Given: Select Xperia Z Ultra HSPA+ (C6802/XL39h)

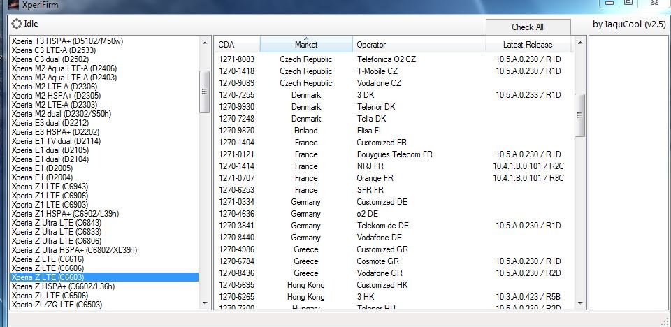Looking at the screenshot, I should 104,250.
